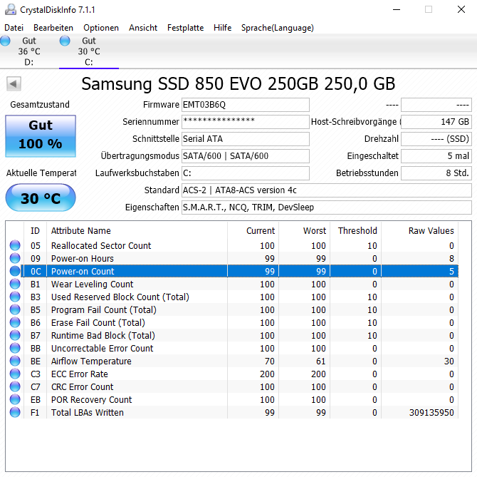
Task: Select the highlighted Power-on Count row text
Action: (x=83, y=271)
